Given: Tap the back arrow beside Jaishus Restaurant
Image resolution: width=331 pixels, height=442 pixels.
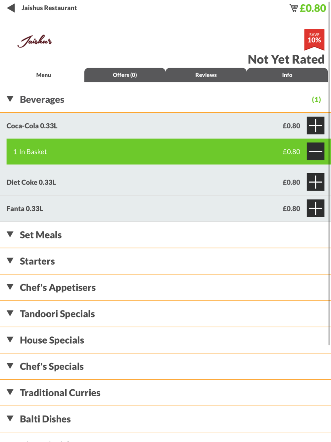Looking at the screenshot, I should point(11,8).
